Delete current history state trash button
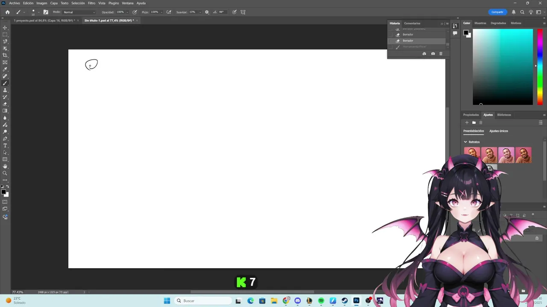 pyautogui.click(x=441, y=54)
